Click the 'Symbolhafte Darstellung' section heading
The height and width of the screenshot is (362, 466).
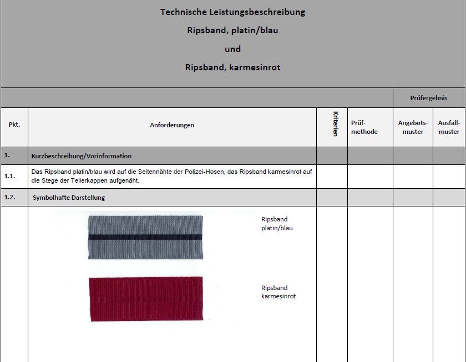69,198
